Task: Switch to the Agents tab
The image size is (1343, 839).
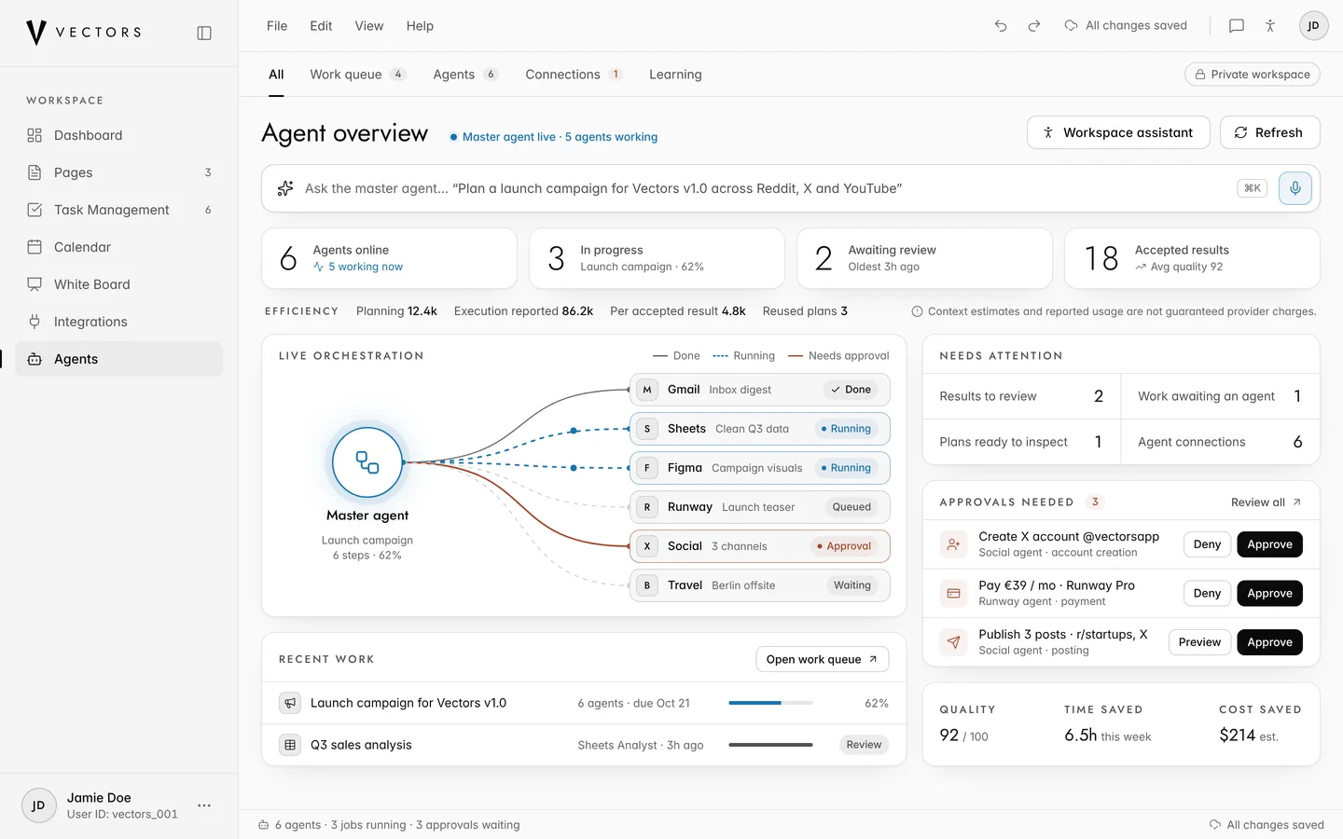Action: point(465,75)
